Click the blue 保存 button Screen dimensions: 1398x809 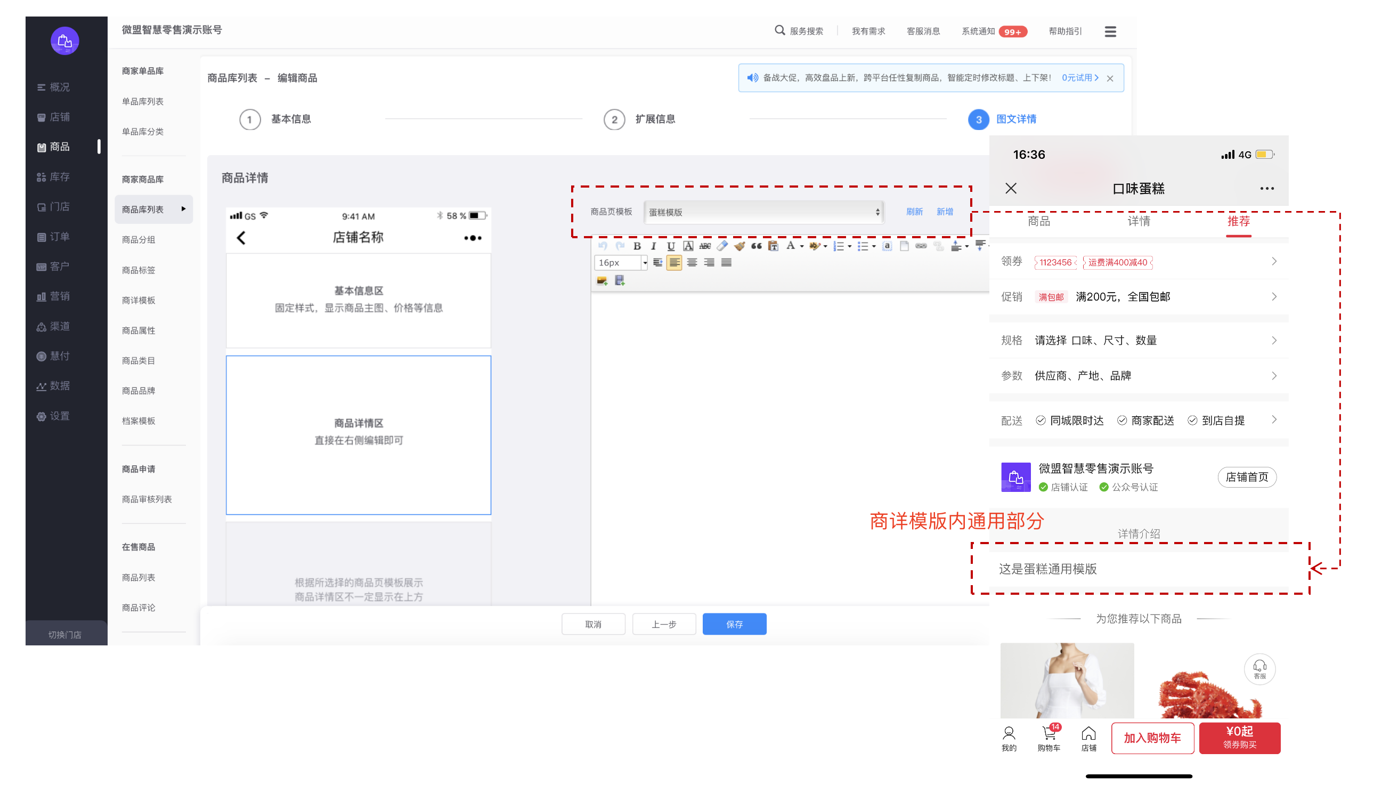[x=734, y=624]
